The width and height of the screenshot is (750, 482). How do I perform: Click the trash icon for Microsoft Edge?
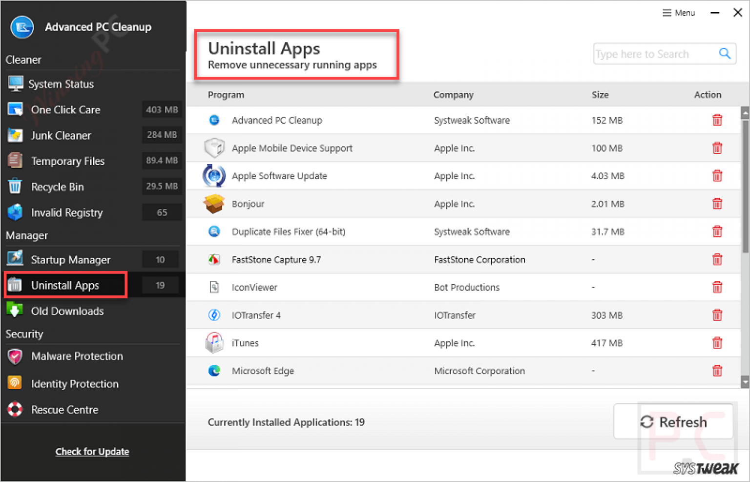717,371
